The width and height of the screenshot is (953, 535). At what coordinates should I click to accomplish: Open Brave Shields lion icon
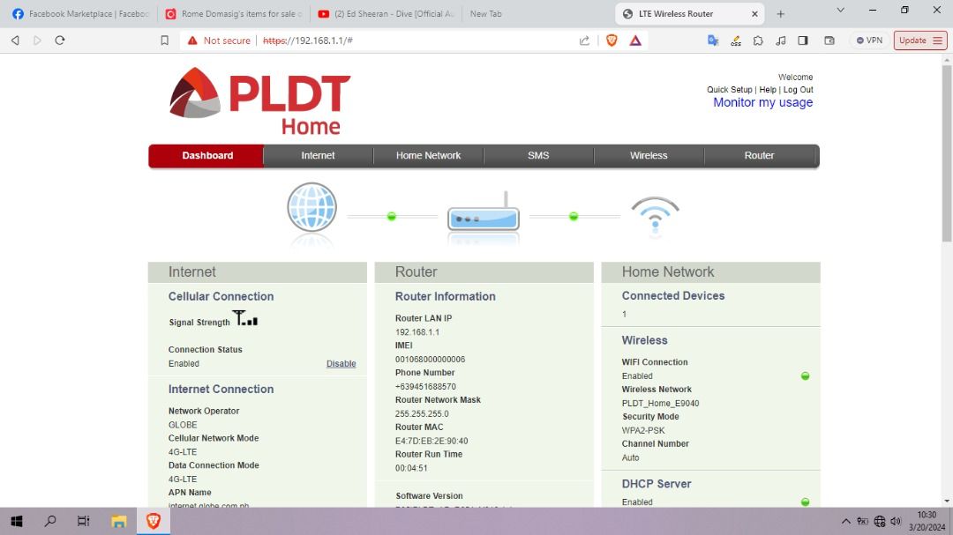pyautogui.click(x=612, y=40)
